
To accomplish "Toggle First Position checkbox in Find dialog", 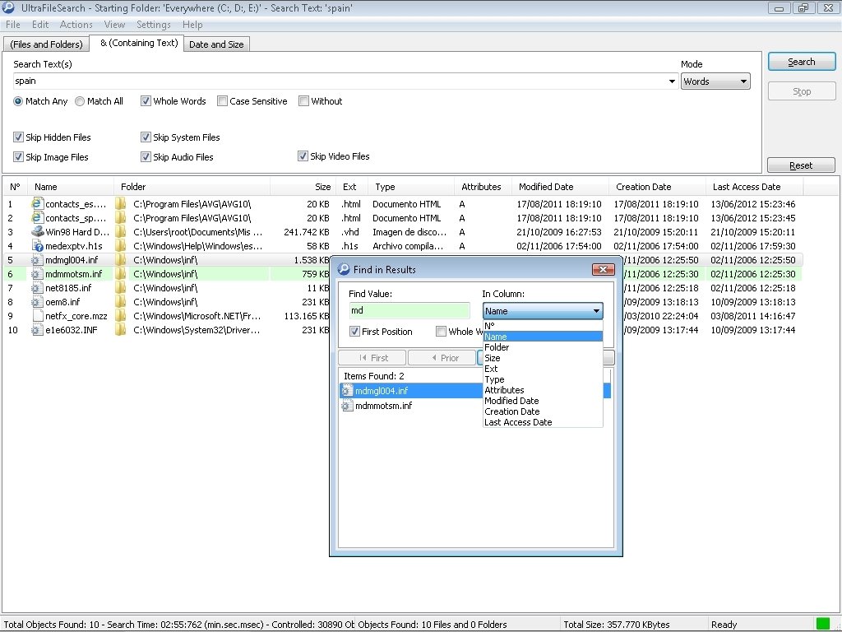I will coord(354,332).
